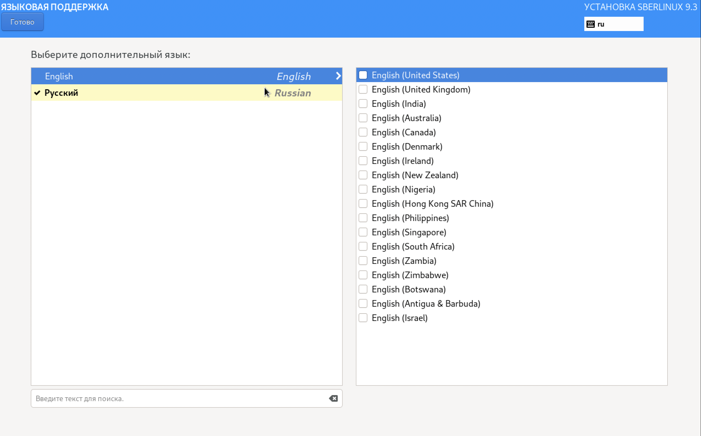Enable English (Ireland) locale checkbox
The width and height of the screenshot is (701, 436).
click(363, 161)
